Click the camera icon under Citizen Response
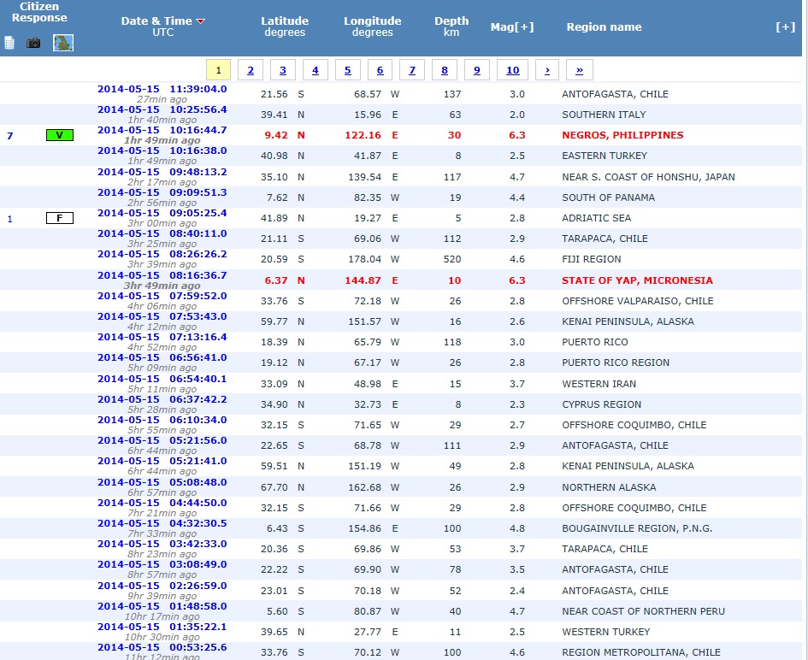 [x=33, y=43]
